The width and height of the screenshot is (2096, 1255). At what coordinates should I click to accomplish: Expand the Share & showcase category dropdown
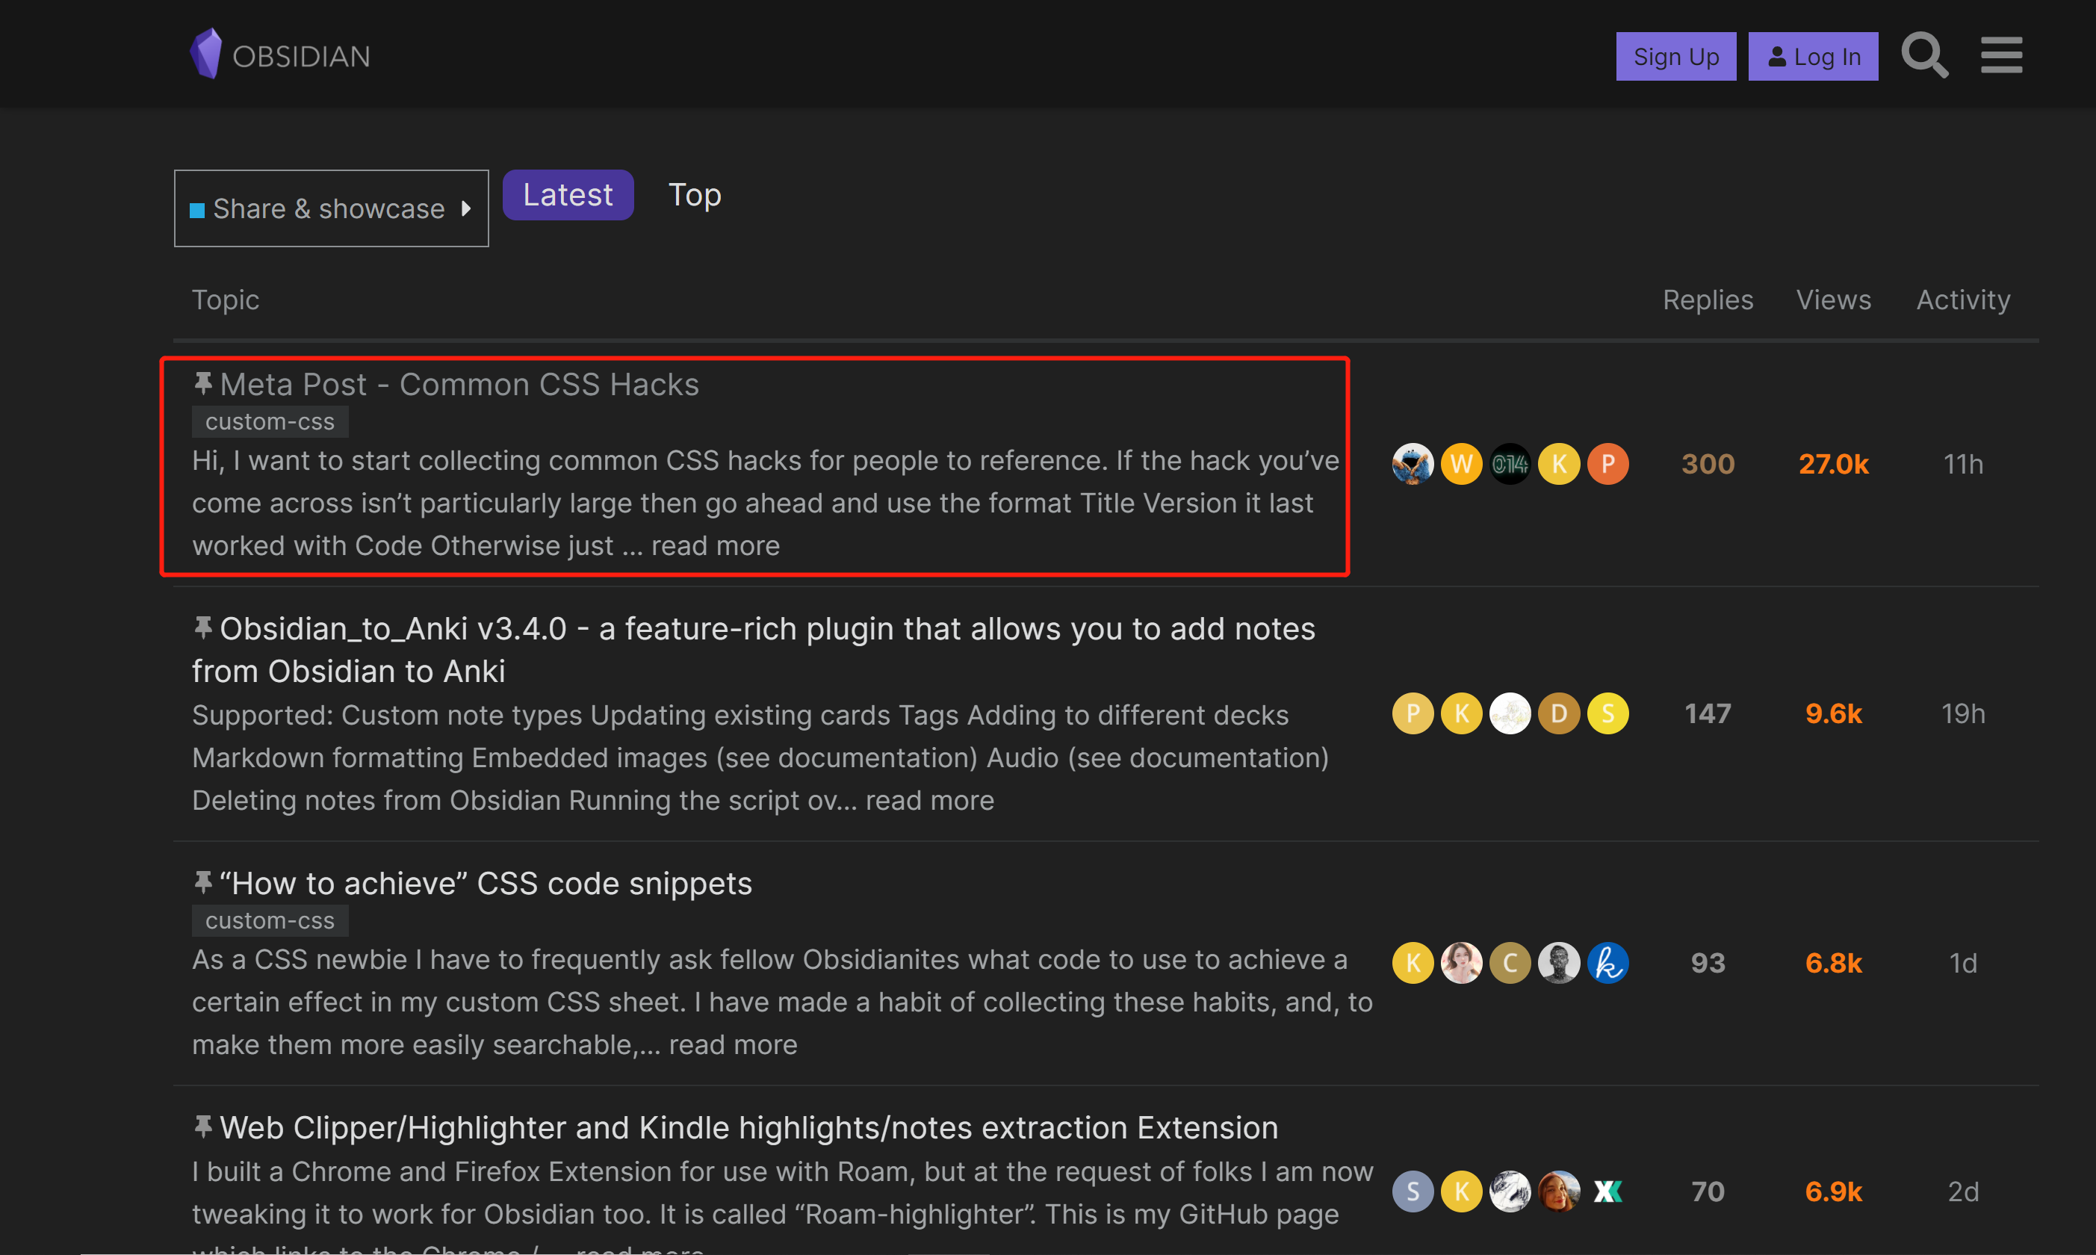[331, 208]
